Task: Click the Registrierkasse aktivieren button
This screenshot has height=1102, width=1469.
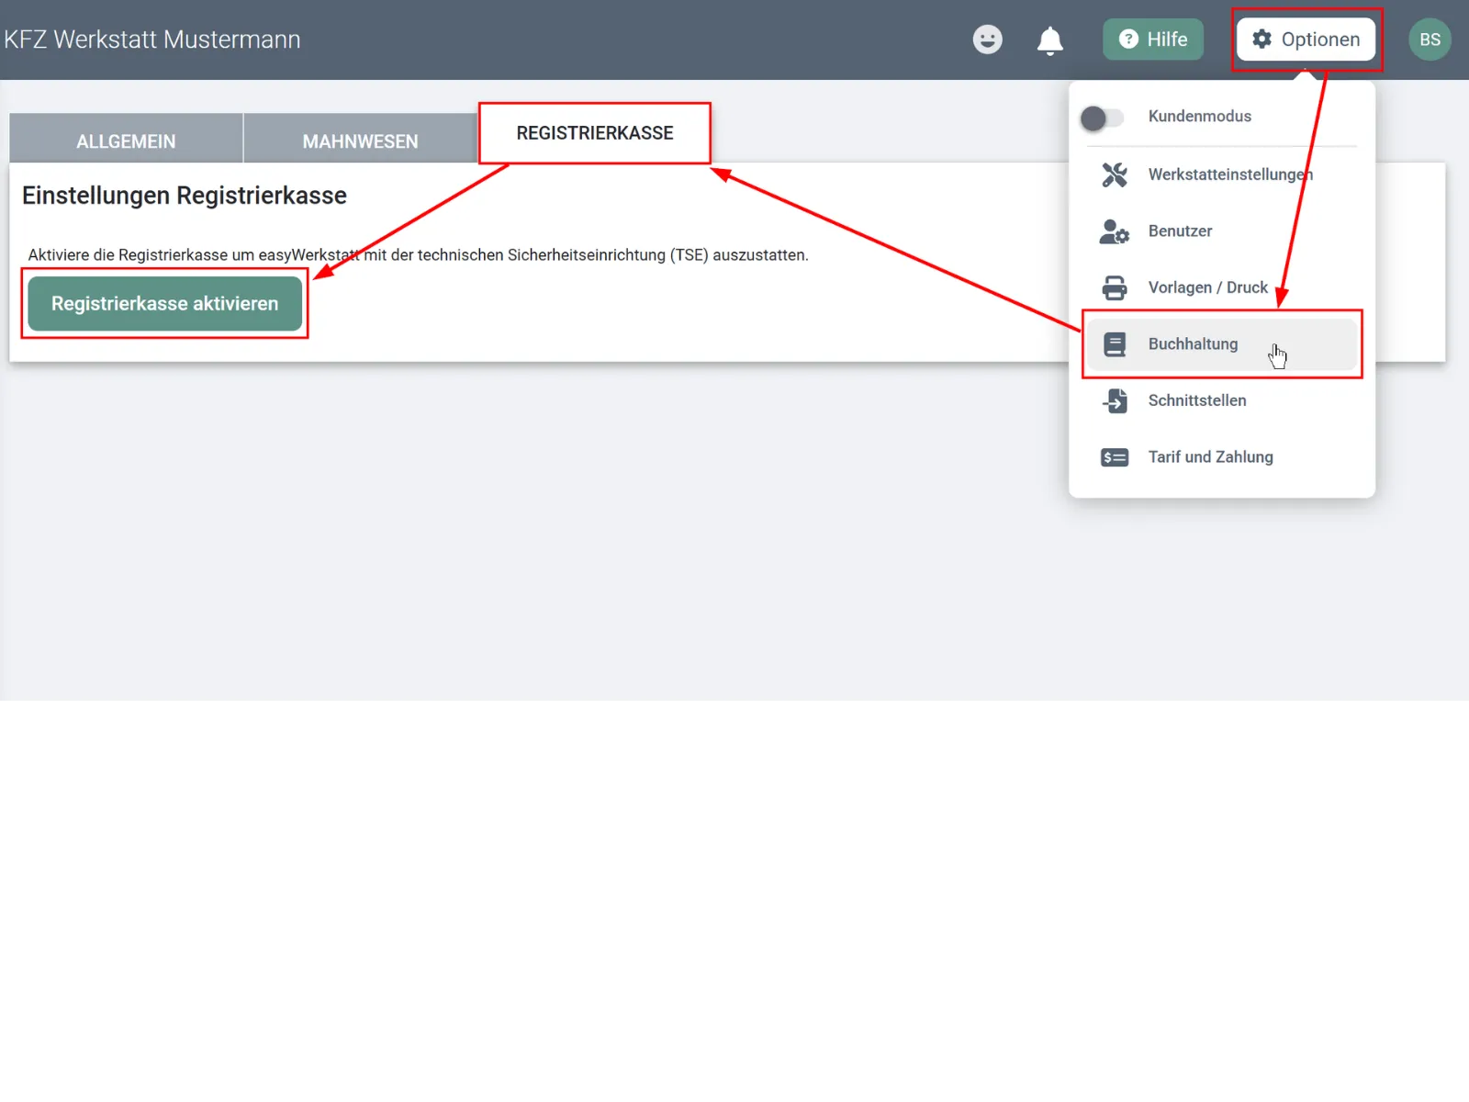Action: 165,303
